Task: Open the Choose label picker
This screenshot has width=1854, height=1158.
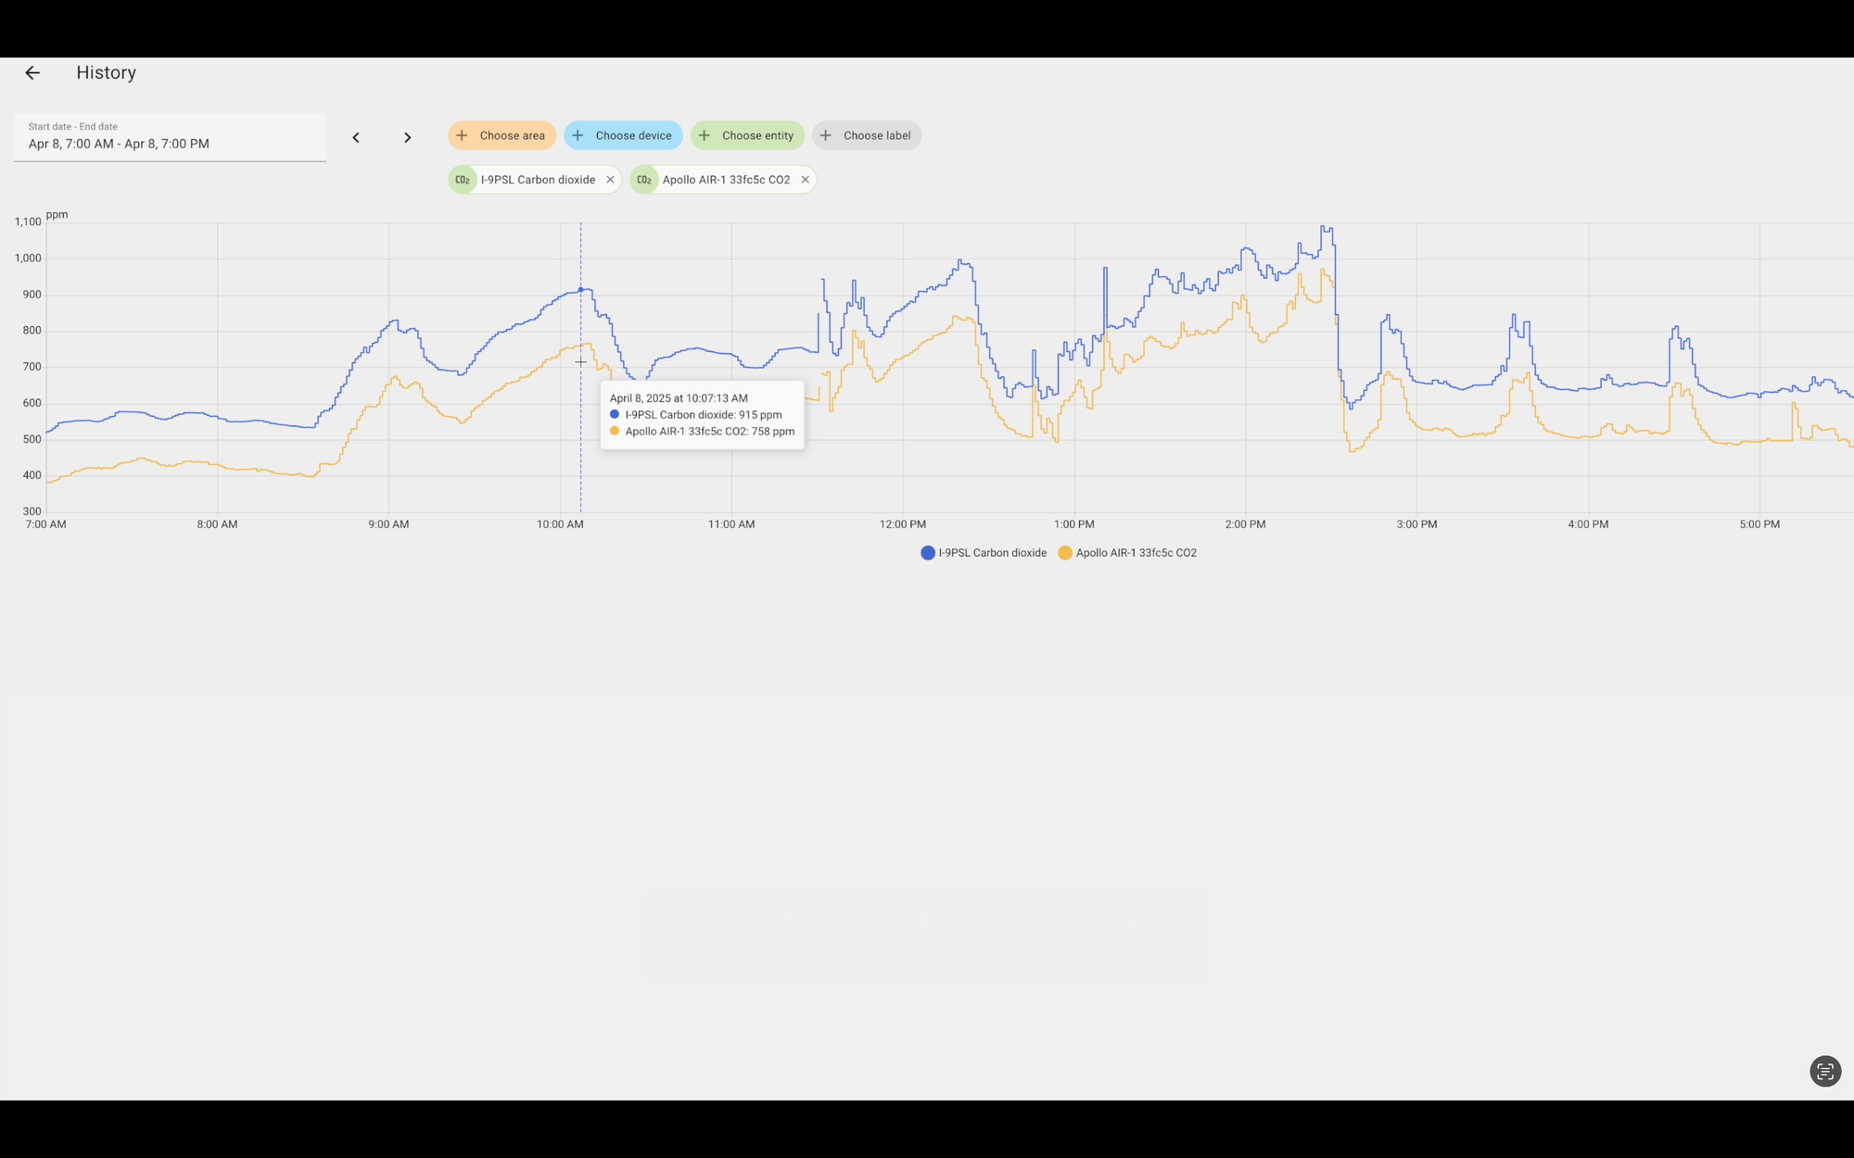Action: tap(867, 135)
